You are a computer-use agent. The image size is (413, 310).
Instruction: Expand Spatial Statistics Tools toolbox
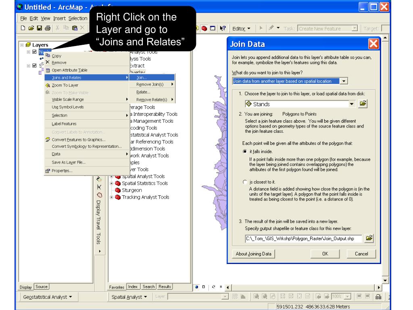111,183
